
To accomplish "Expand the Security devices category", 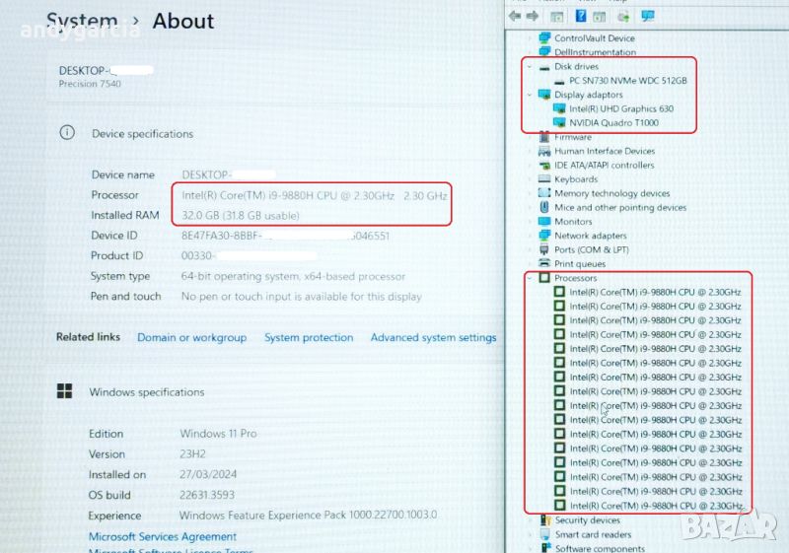I will (530, 519).
